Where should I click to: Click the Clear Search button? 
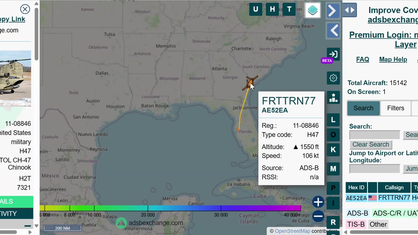coord(371,144)
